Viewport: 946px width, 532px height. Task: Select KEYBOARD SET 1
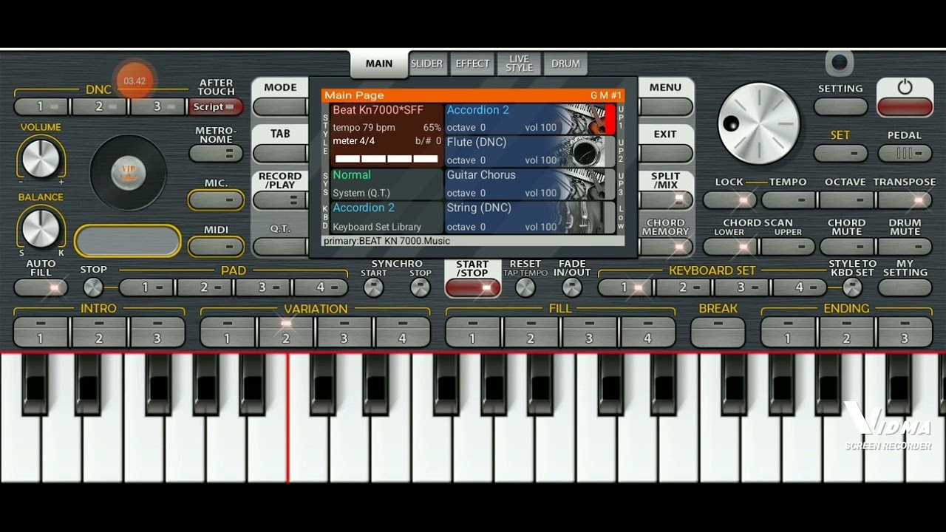coord(625,287)
